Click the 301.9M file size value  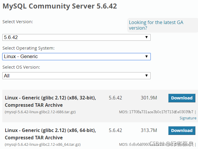click(x=149, y=98)
